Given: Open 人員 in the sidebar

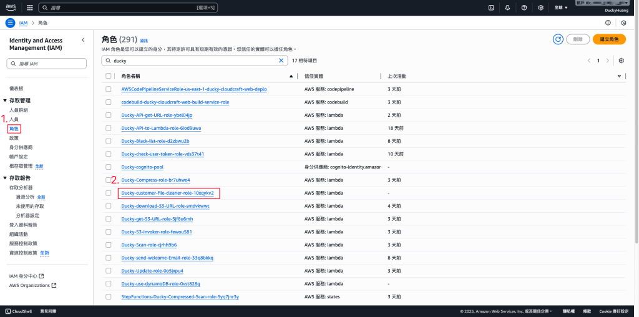Looking at the screenshot, I should coord(14,119).
